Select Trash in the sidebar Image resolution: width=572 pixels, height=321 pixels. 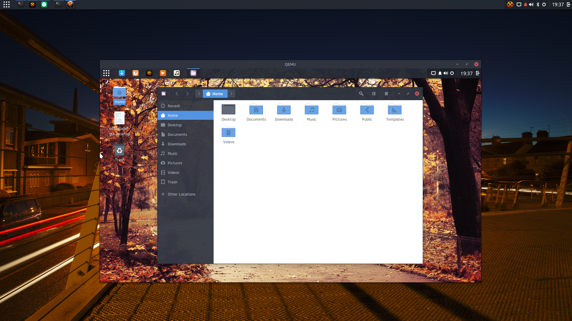point(186,182)
